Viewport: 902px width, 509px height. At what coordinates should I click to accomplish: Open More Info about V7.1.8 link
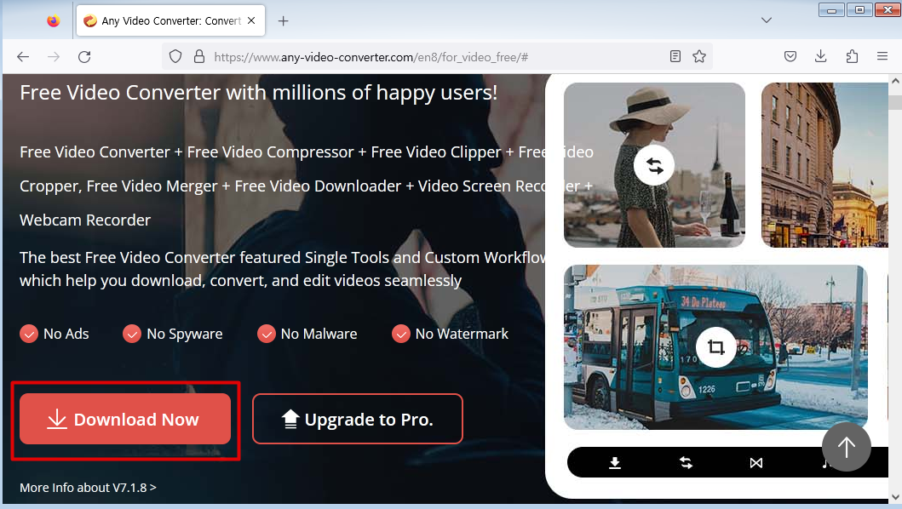tap(88, 488)
